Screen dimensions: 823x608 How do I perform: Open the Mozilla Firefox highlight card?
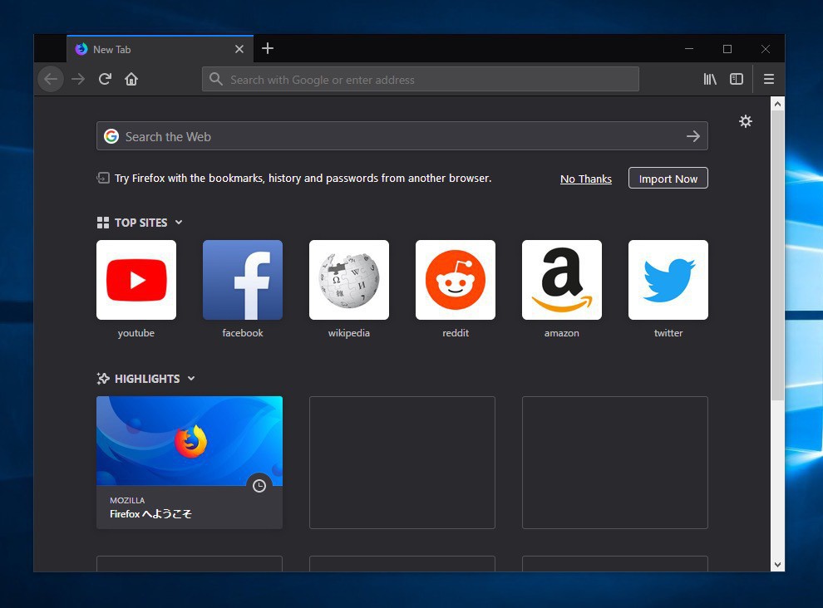(190, 462)
